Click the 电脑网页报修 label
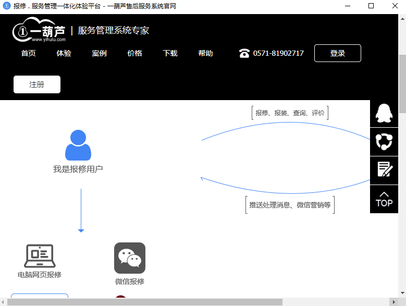The width and height of the screenshot is (406, 306). point(40,275)
